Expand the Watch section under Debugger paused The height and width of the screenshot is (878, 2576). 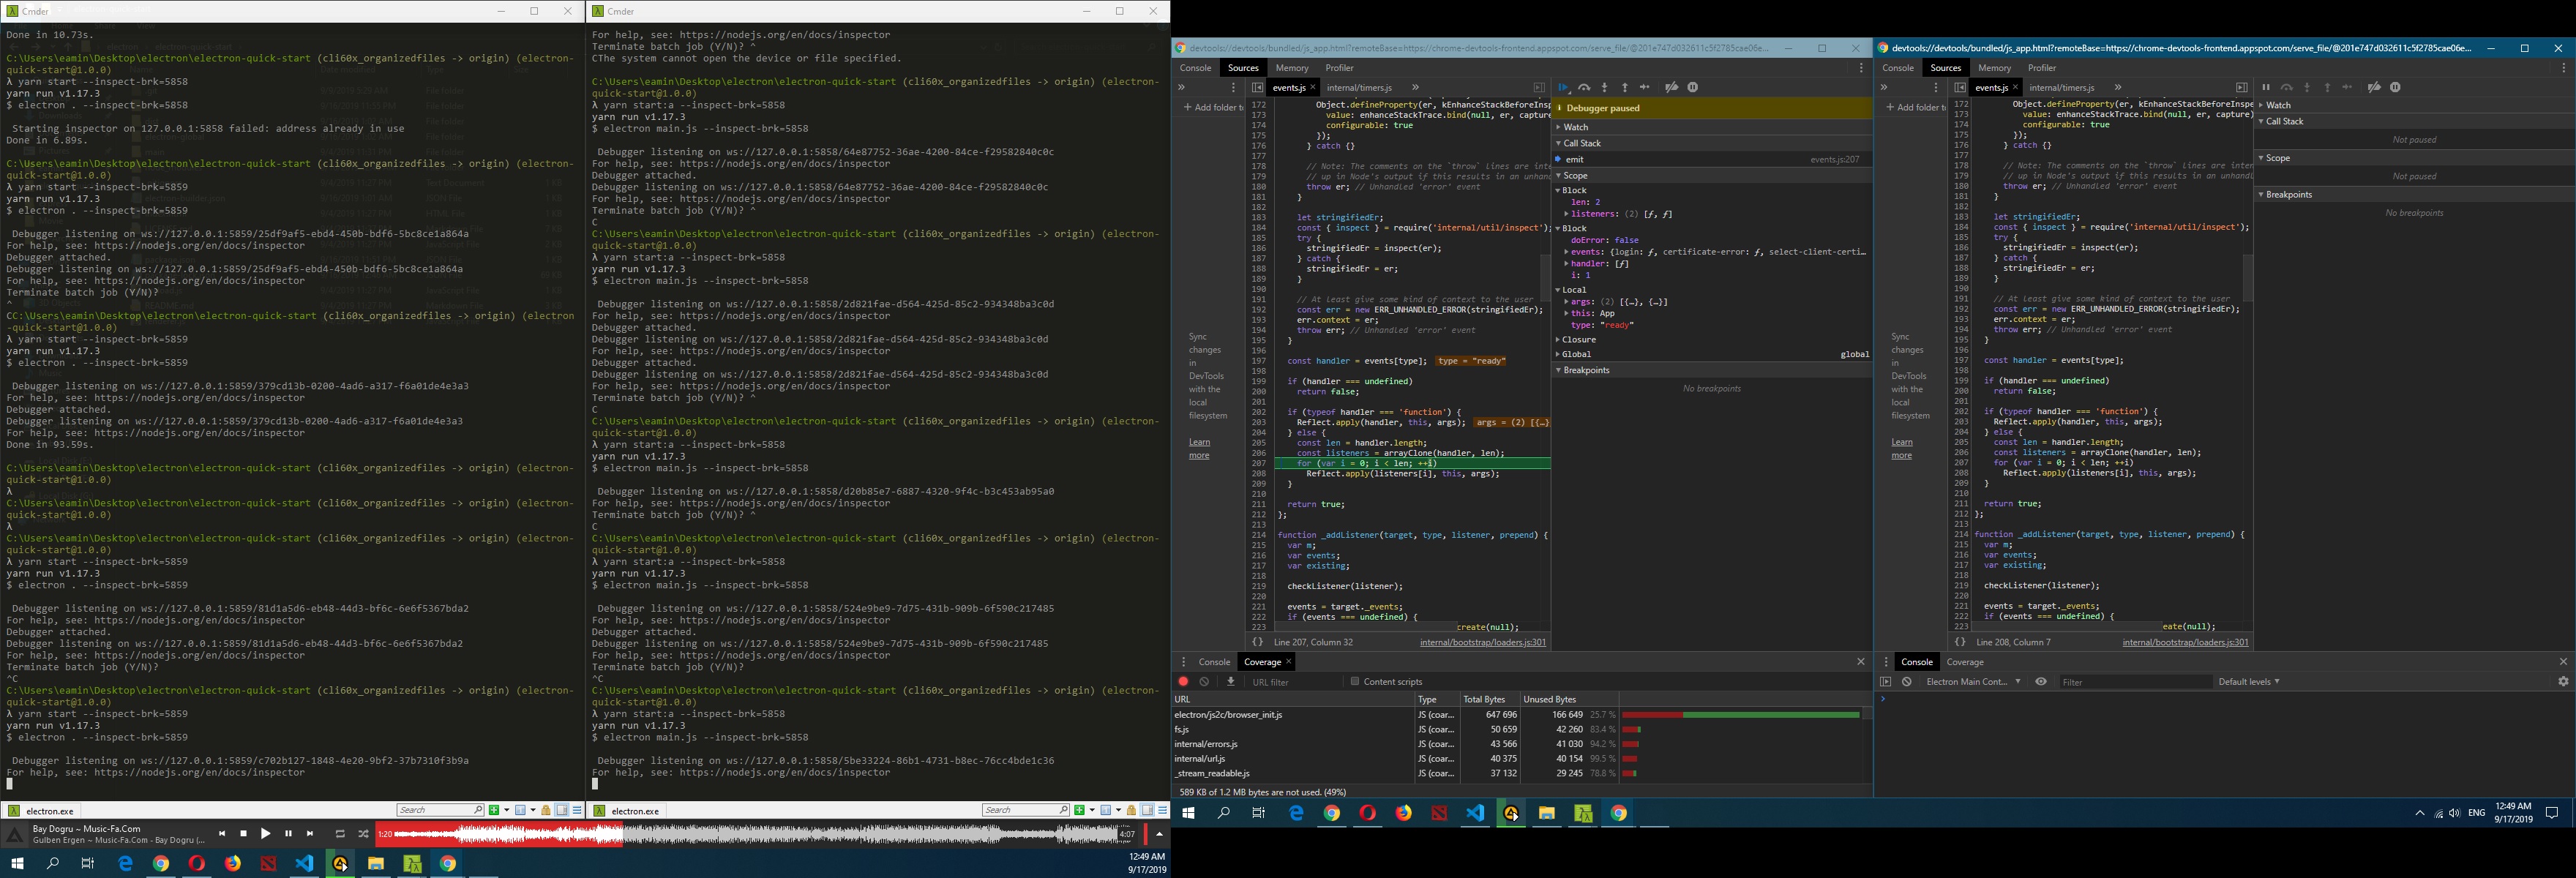[1576, 127]
